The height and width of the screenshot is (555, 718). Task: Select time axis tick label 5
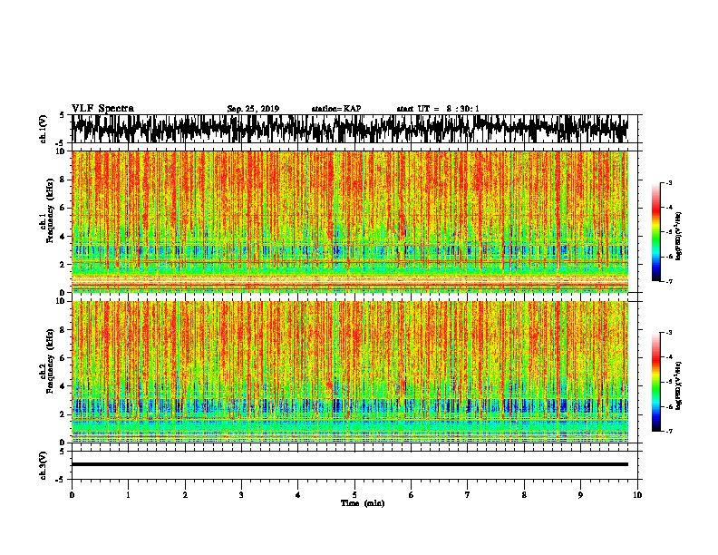click(354, 495)
